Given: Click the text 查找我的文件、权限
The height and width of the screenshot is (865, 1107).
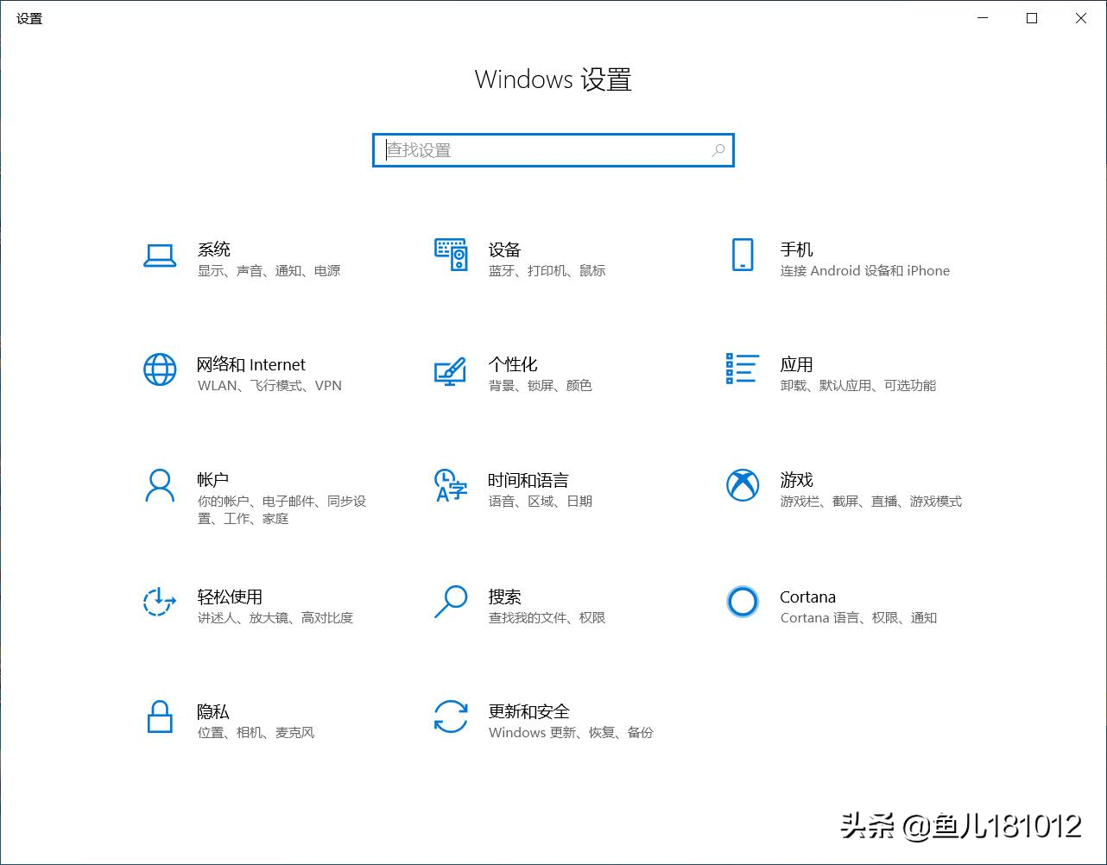Looking at the screenshot, I should pyautogui.click(x=547, y=618).
